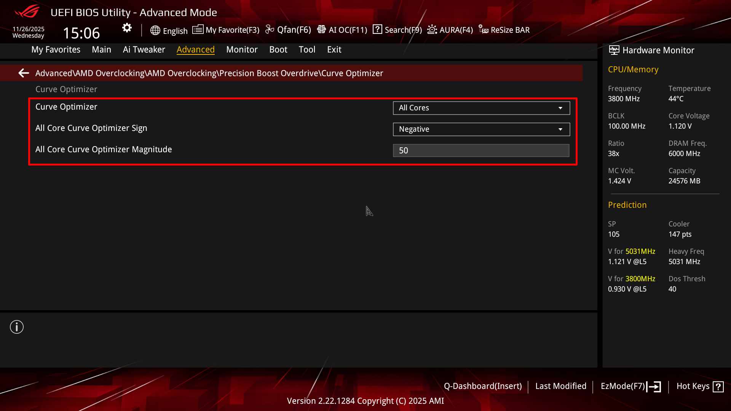Click the All Cores dropdown arrow

click(x=560, y=108)
